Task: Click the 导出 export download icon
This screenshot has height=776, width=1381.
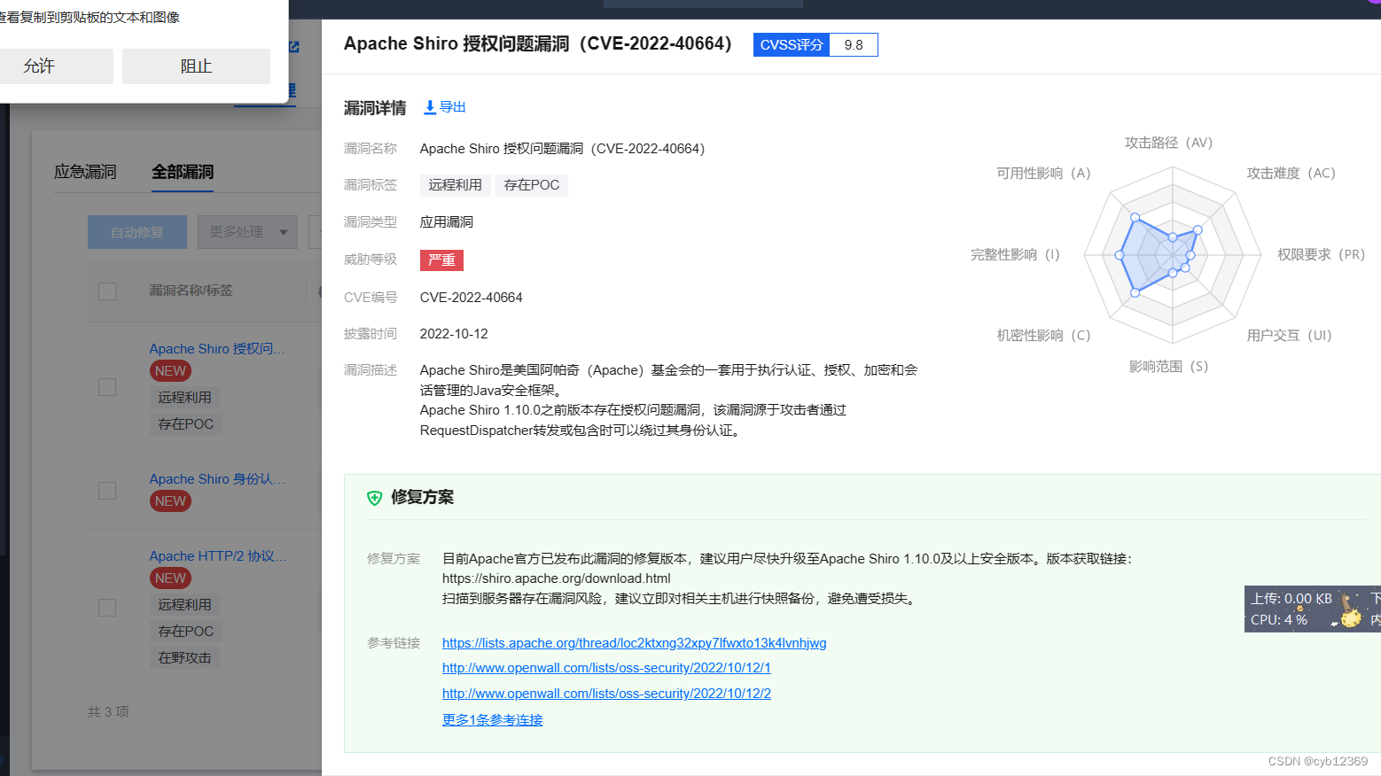Action: click(x=429, y=106)
